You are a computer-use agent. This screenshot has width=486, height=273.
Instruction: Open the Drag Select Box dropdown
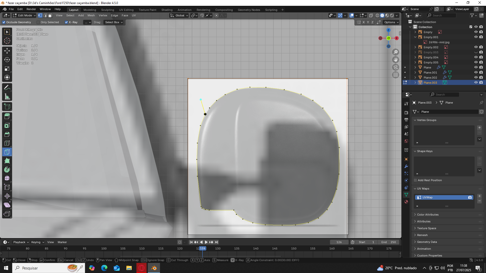click(x=114, y=22)
